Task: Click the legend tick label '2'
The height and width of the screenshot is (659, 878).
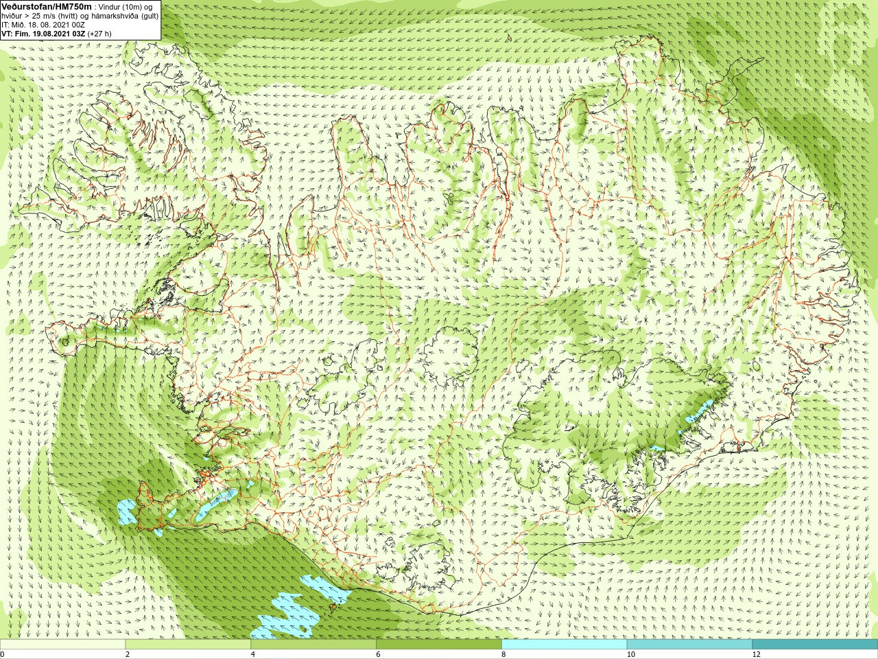Action: [x=128, y=654]
